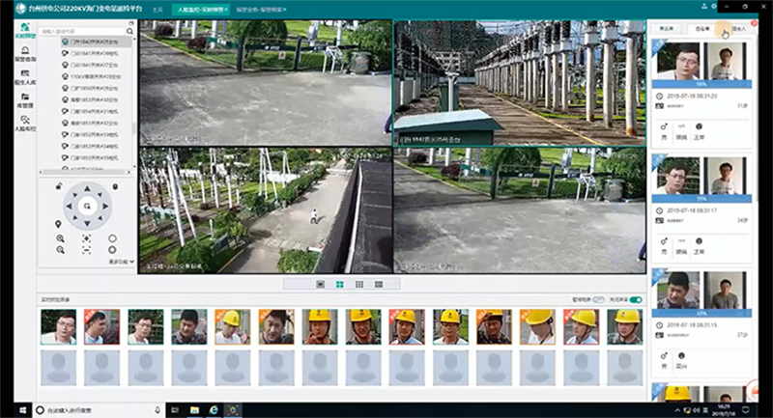Screen dimensions: 773x418
Task: Select the top-left gate camera video pane
Action: [x=266, y=83]
